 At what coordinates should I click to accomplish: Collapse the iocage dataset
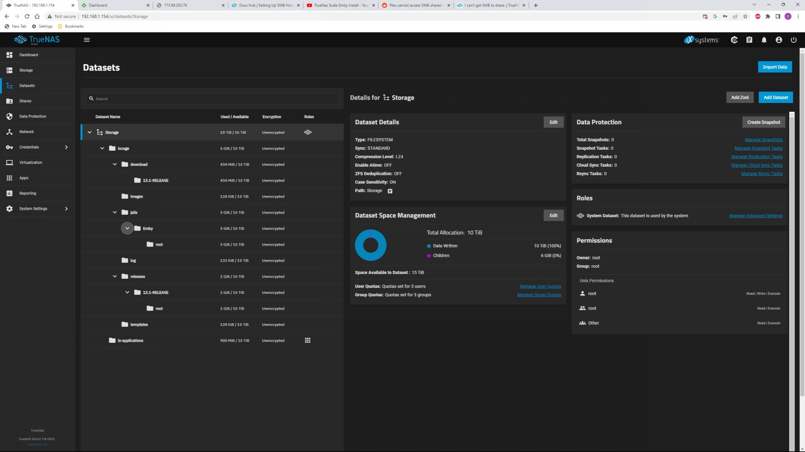pyautogui.click(x=102, y=148)
